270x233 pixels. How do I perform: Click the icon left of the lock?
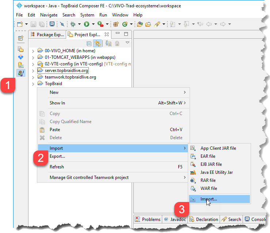point(109,43)
